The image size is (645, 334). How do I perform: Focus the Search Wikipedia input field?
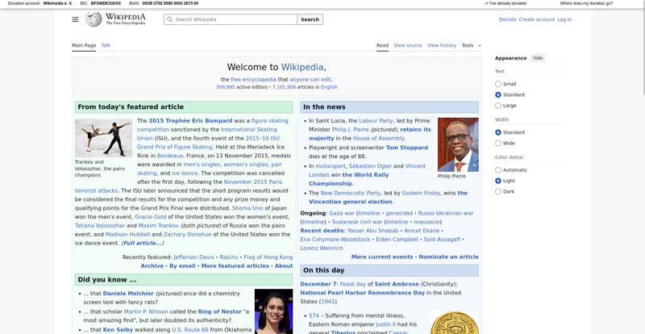[234, 19]
